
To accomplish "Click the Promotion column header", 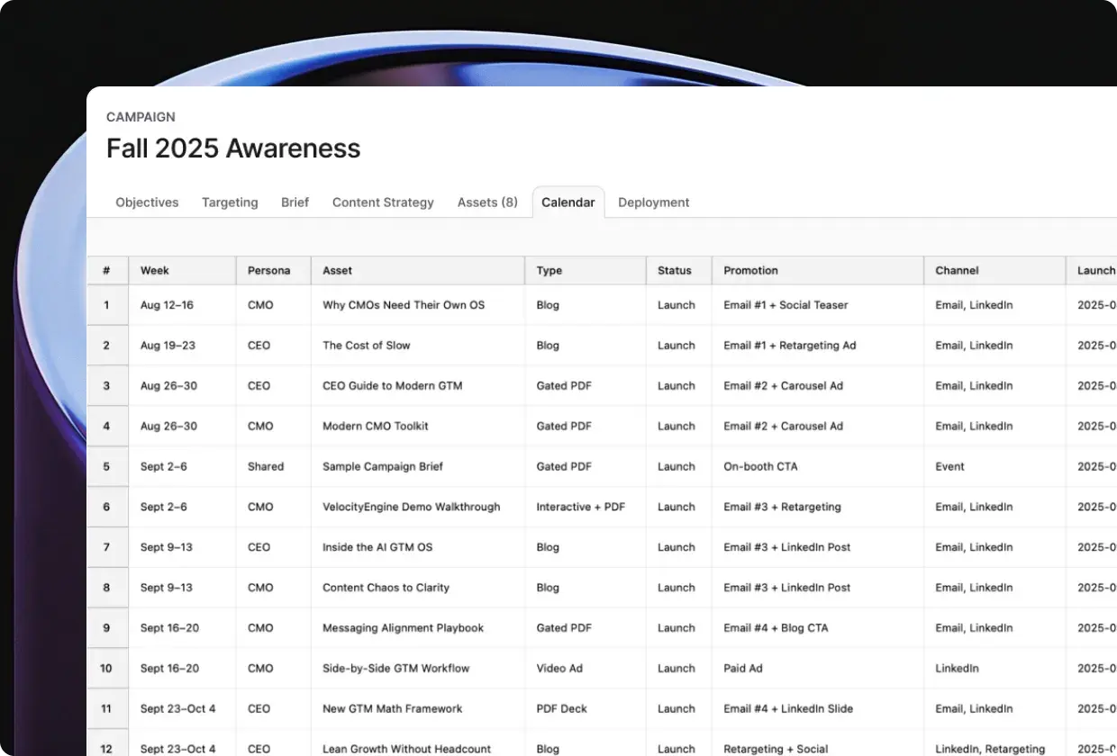I will point(818,270).
